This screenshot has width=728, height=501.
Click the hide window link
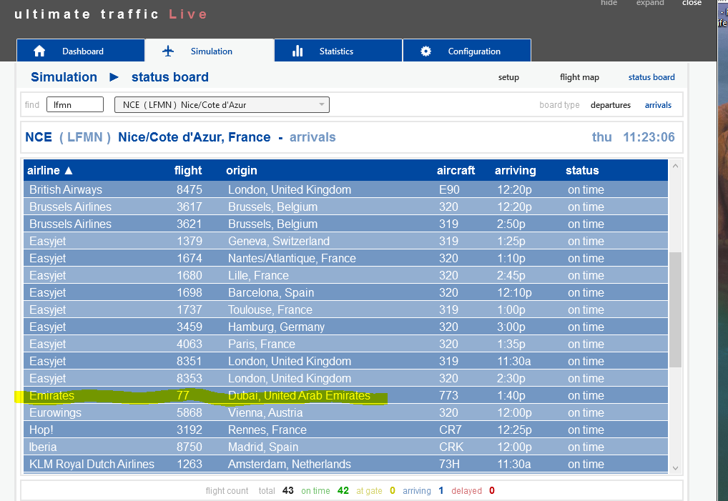[609, 3]
